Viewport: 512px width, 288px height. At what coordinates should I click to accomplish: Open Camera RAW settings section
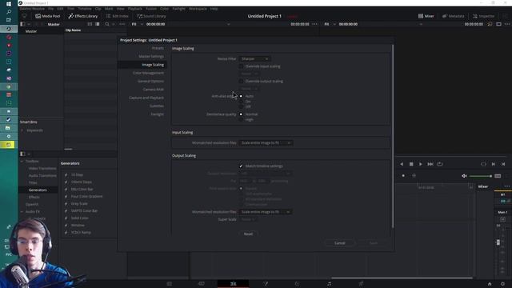tap(154, 90)
